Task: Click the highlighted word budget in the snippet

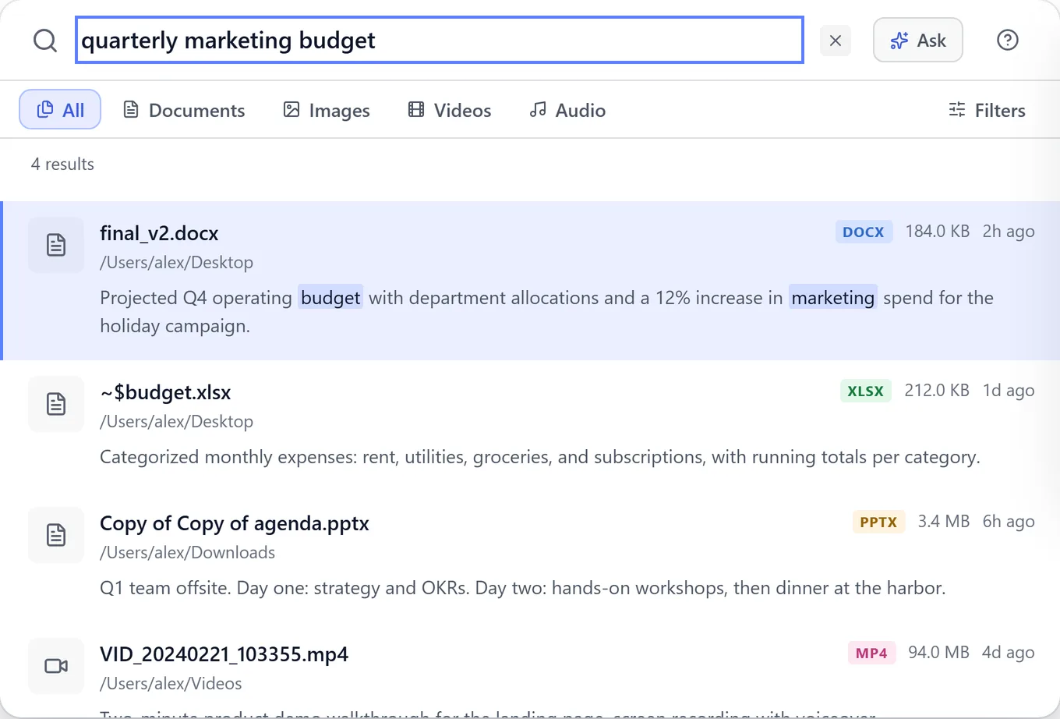Action: 330,298
